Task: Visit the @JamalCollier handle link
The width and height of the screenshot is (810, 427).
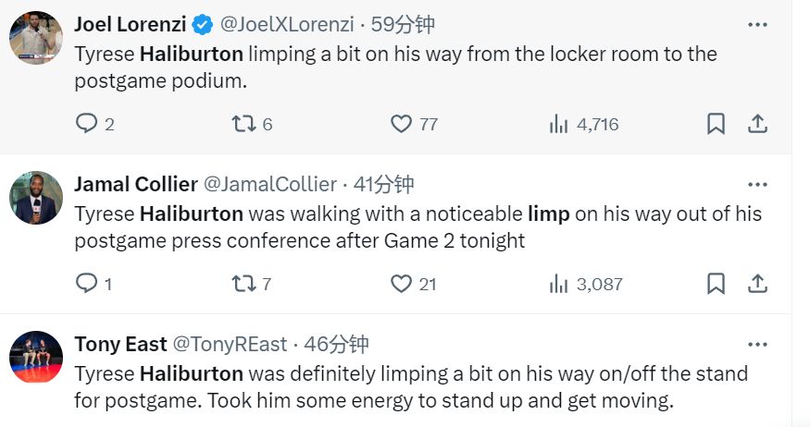Action: pyautogui.click(x=270, y=184)
